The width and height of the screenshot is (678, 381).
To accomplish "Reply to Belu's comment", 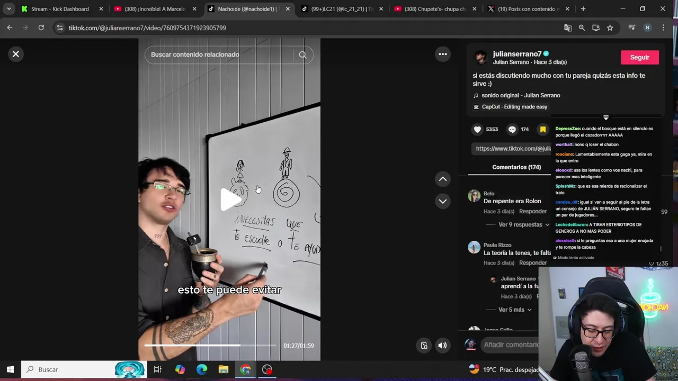I will [533, 212].
